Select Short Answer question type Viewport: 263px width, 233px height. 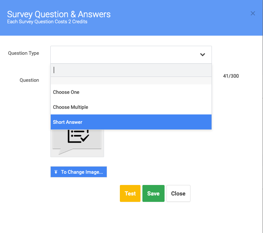131,122
